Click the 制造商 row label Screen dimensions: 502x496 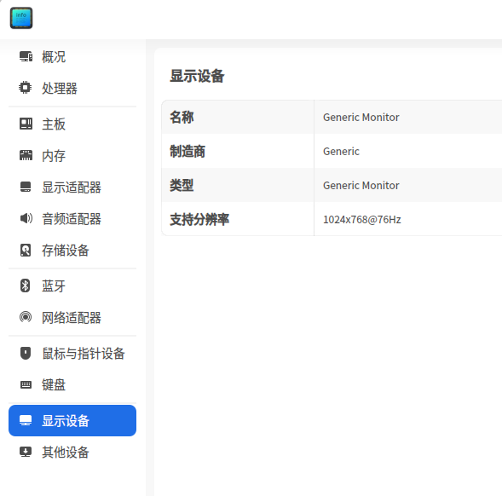point(188,151)
